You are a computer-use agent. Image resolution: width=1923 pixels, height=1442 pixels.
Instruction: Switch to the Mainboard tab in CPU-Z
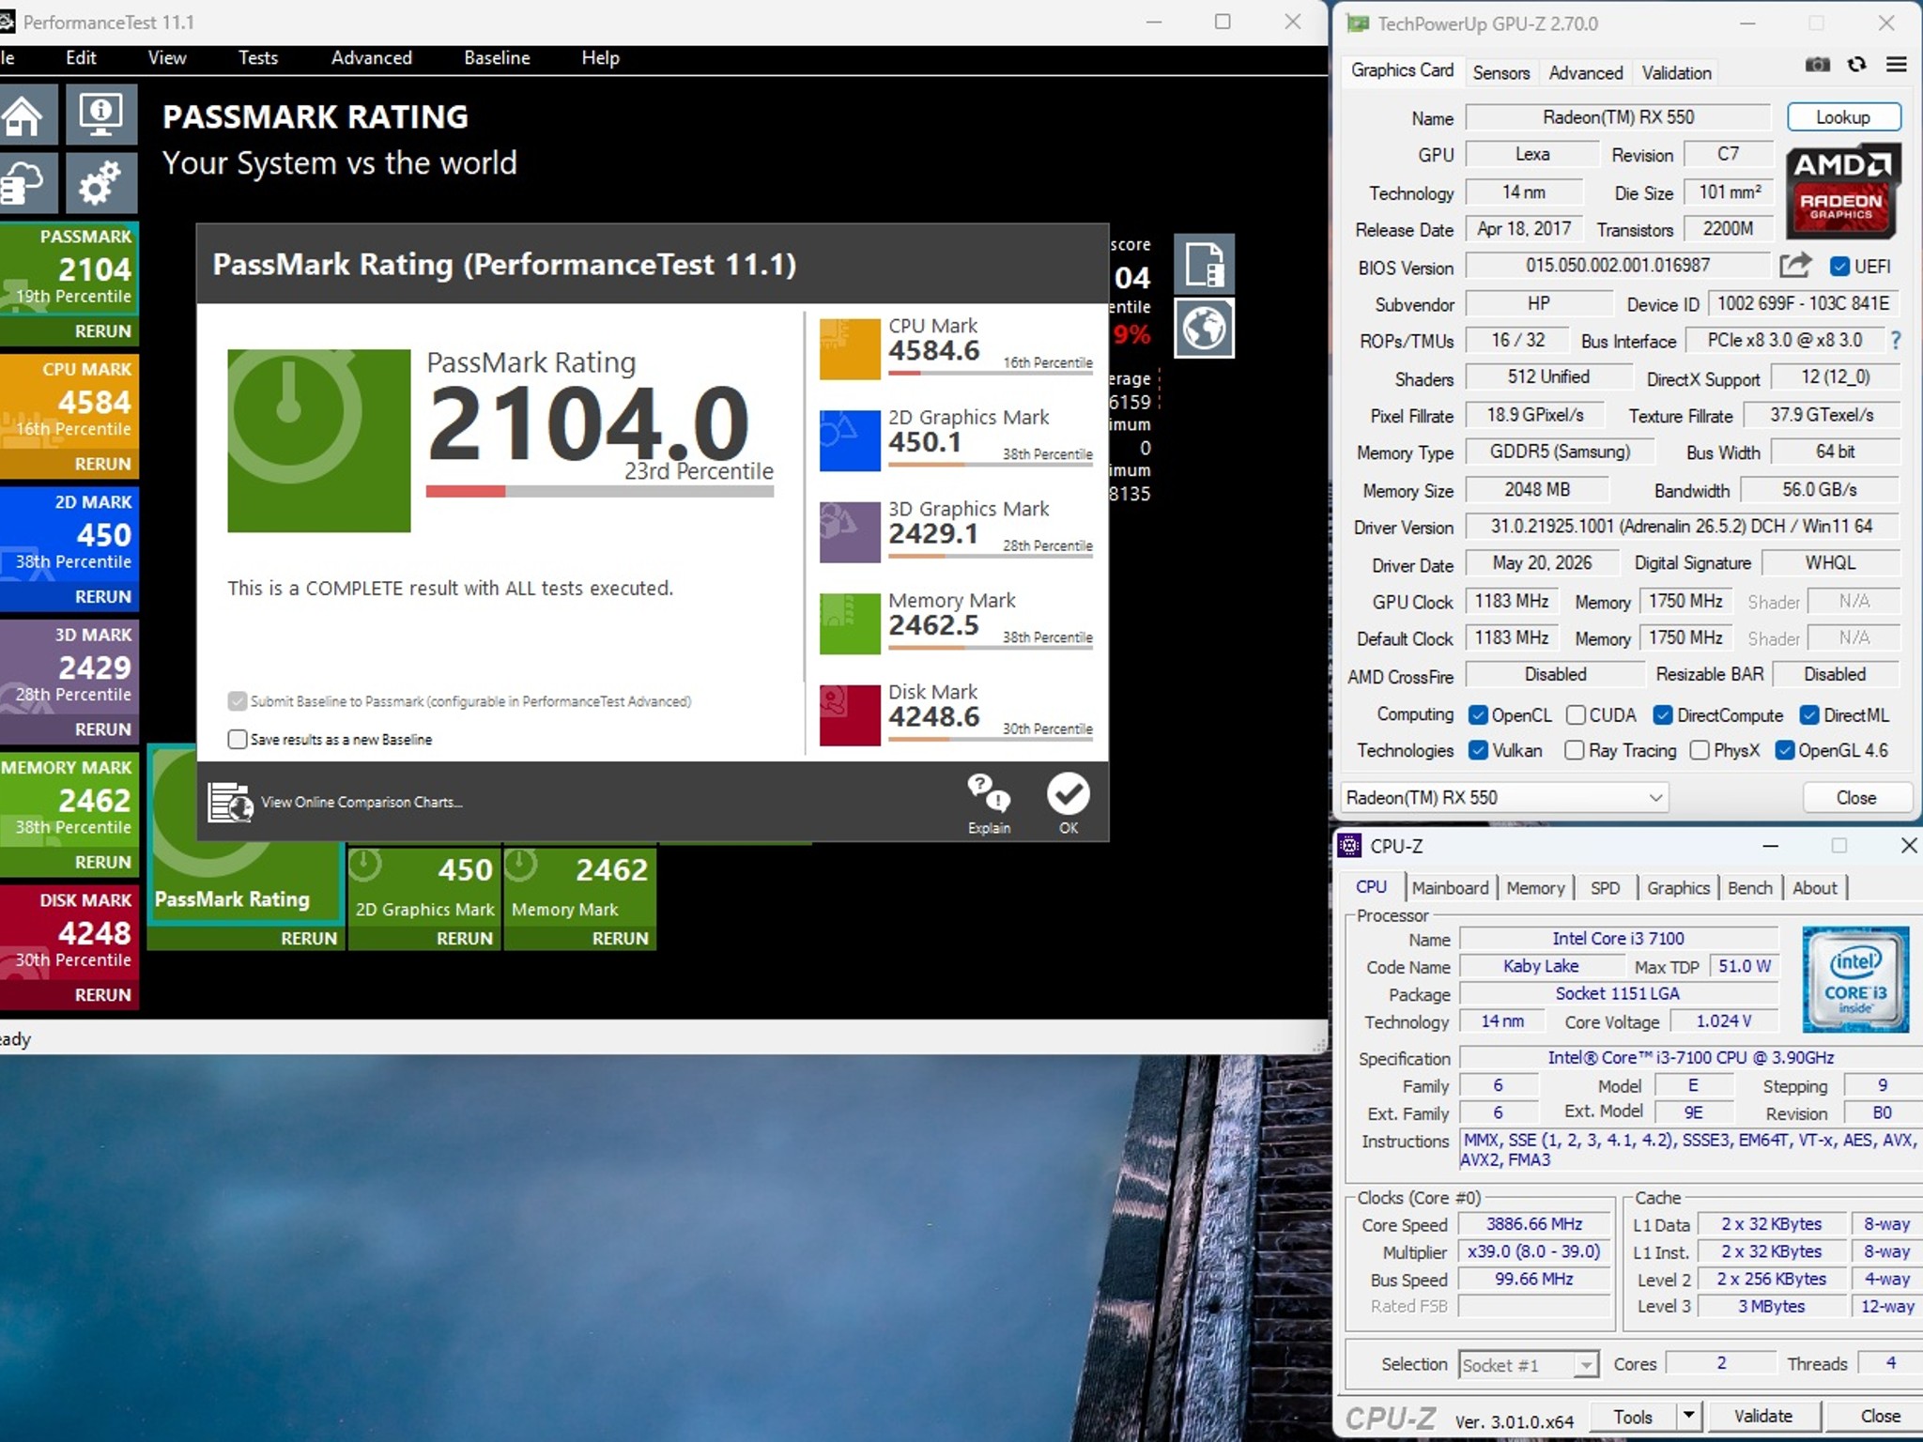click(x=1450, y=888)
